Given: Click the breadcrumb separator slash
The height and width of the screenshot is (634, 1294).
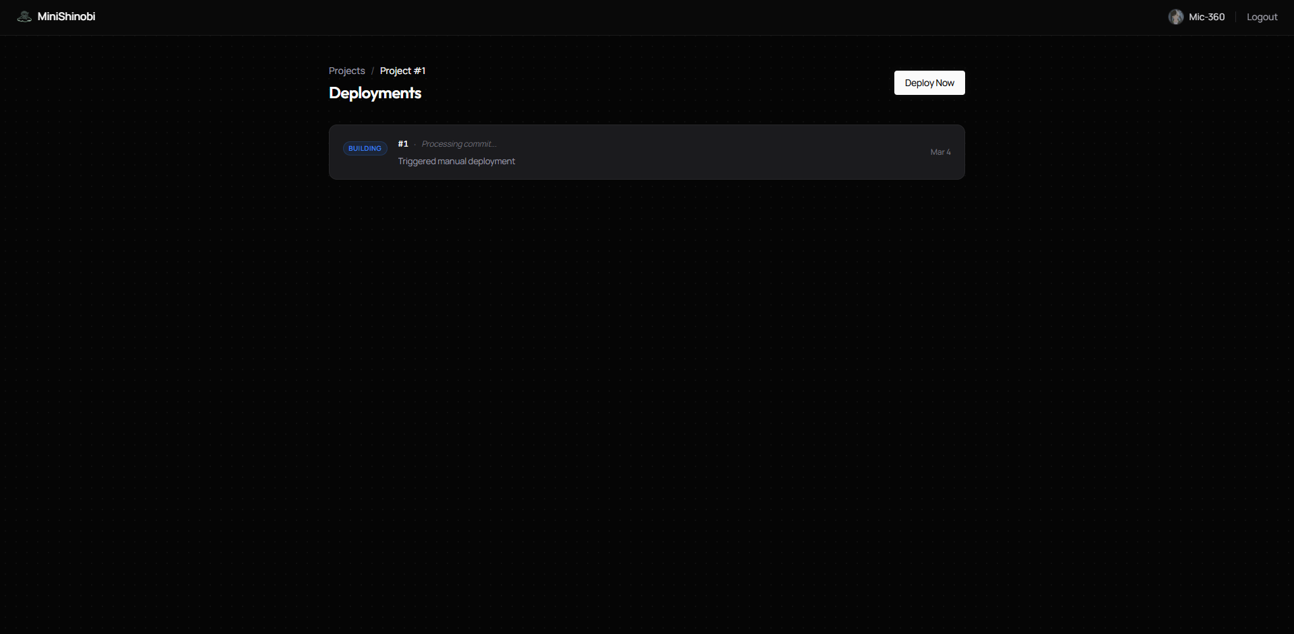Looking at the screenshot, I should tap(372, 70).
